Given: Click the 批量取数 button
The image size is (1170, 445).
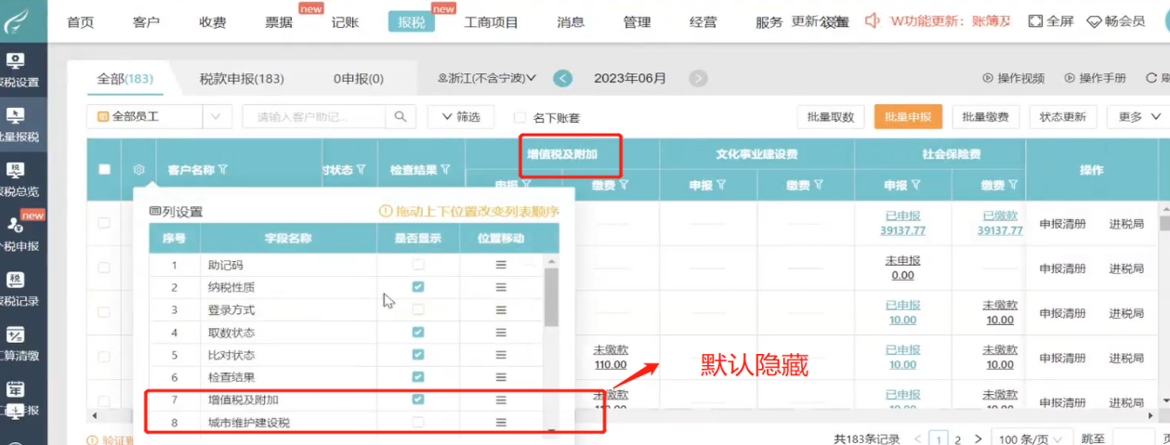Looking at the screenshot, I should coord(831,116).
